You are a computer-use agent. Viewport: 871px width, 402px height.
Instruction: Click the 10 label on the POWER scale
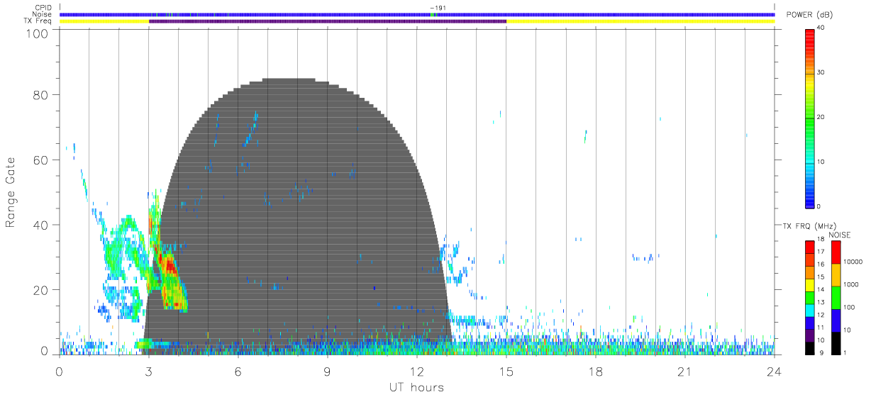tap(821, 162)
